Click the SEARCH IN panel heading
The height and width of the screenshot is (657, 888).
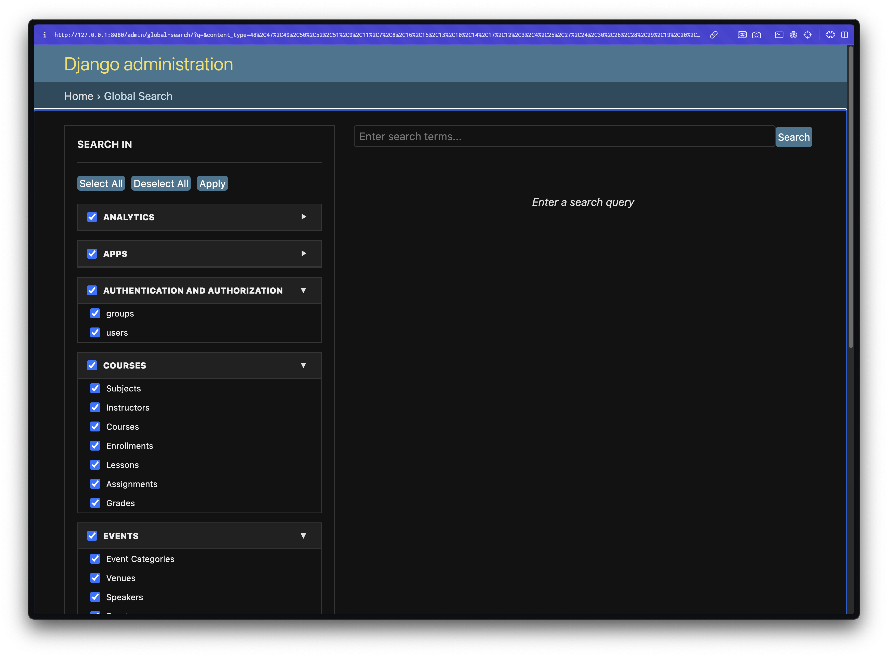[x=104, y=144]
